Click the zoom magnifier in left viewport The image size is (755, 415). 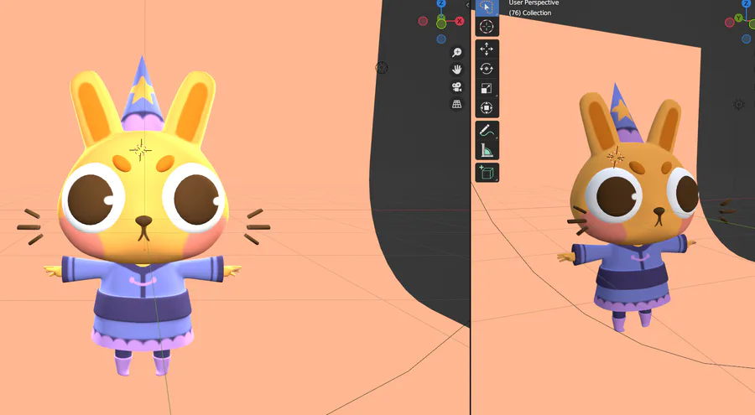456,52
